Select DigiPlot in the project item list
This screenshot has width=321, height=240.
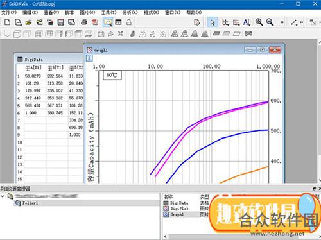[177, 209]
